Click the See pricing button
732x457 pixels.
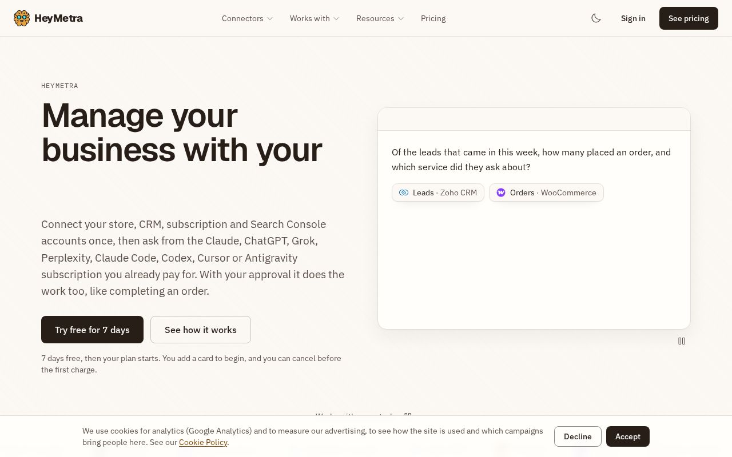click(x=689, y=18)
